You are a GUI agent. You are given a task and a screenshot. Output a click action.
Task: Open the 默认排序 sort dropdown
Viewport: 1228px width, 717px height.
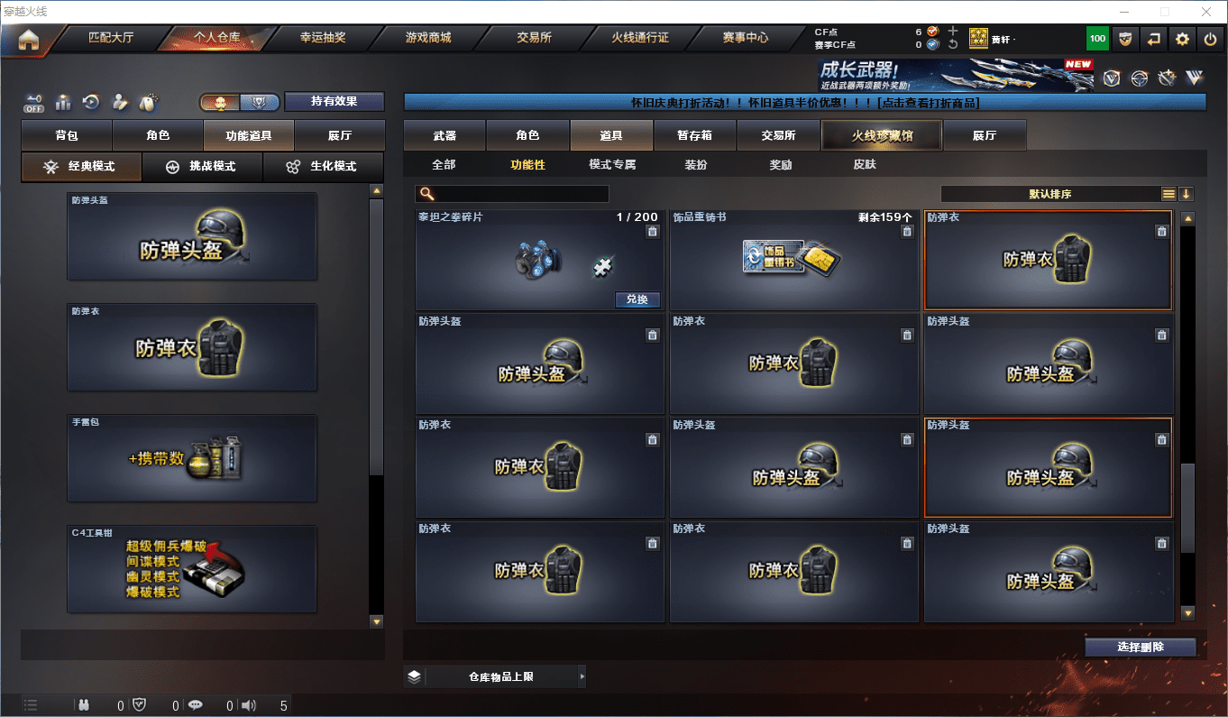(1050, 194)
